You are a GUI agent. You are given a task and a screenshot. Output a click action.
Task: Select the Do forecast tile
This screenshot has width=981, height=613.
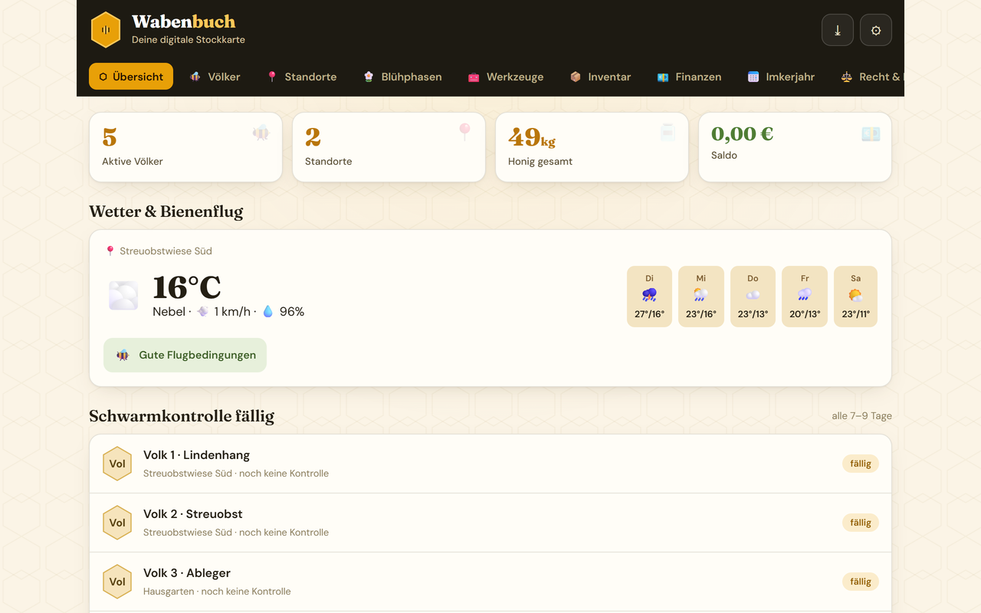click(x=753, y=297)
